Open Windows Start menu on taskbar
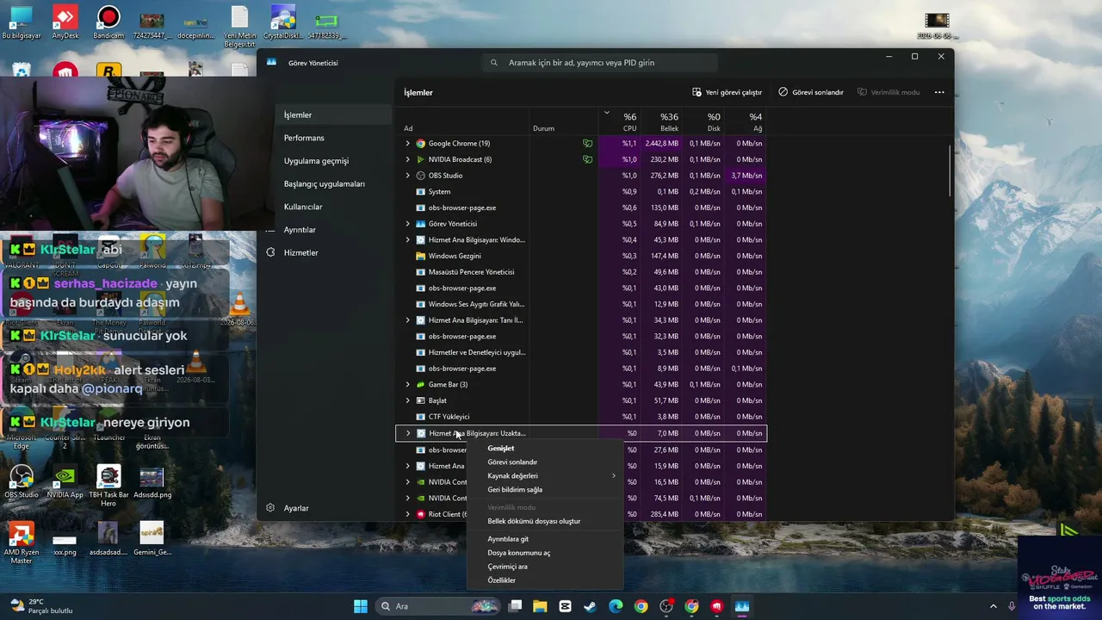 click(361, 606)
